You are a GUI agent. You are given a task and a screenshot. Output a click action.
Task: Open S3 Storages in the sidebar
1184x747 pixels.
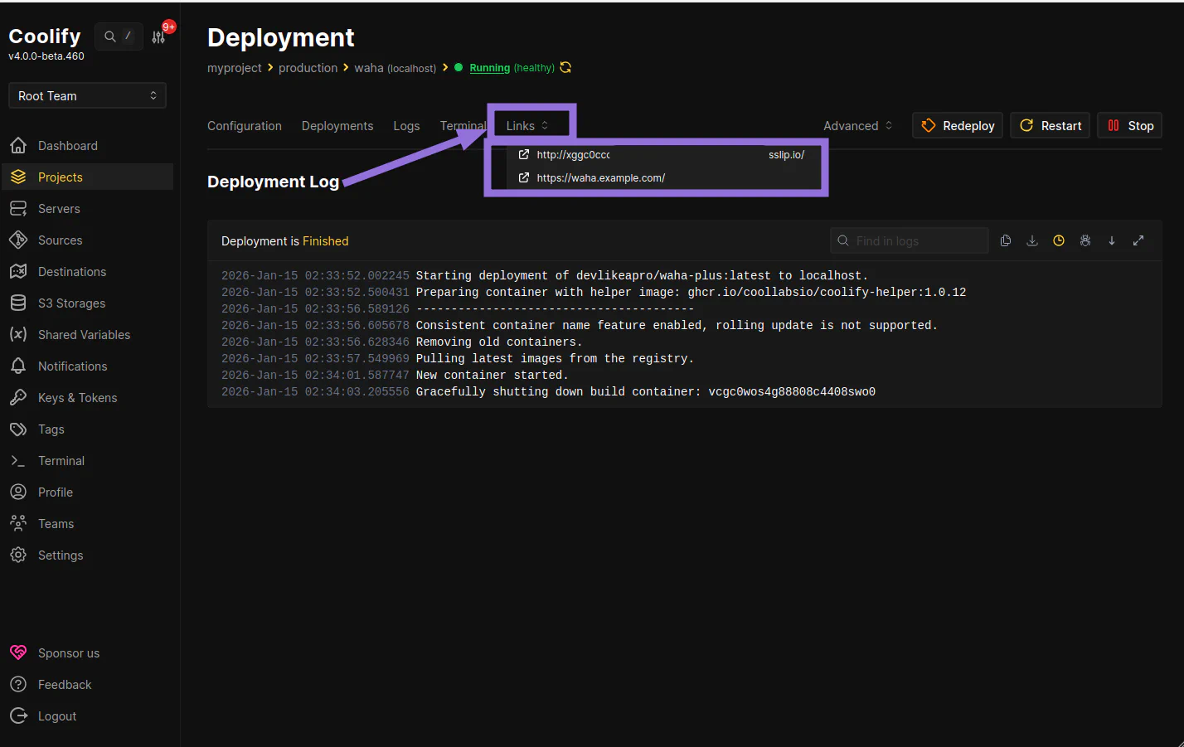point(71,303)
